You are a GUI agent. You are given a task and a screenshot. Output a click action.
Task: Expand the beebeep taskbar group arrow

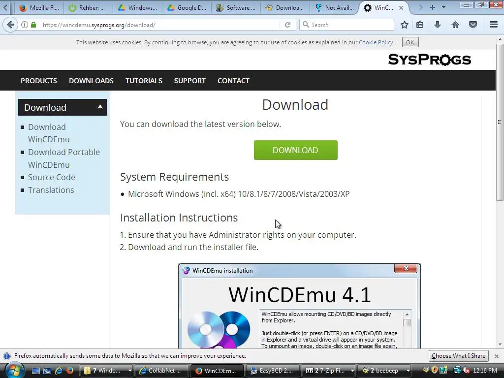[x=408, y=371]
